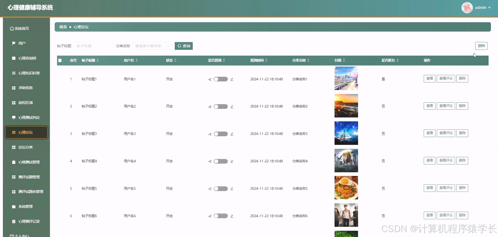Screen dimensions: 498x237
Task: Open cover thumbnail of row 帖子标题5
Action: [x=346, y=188]
